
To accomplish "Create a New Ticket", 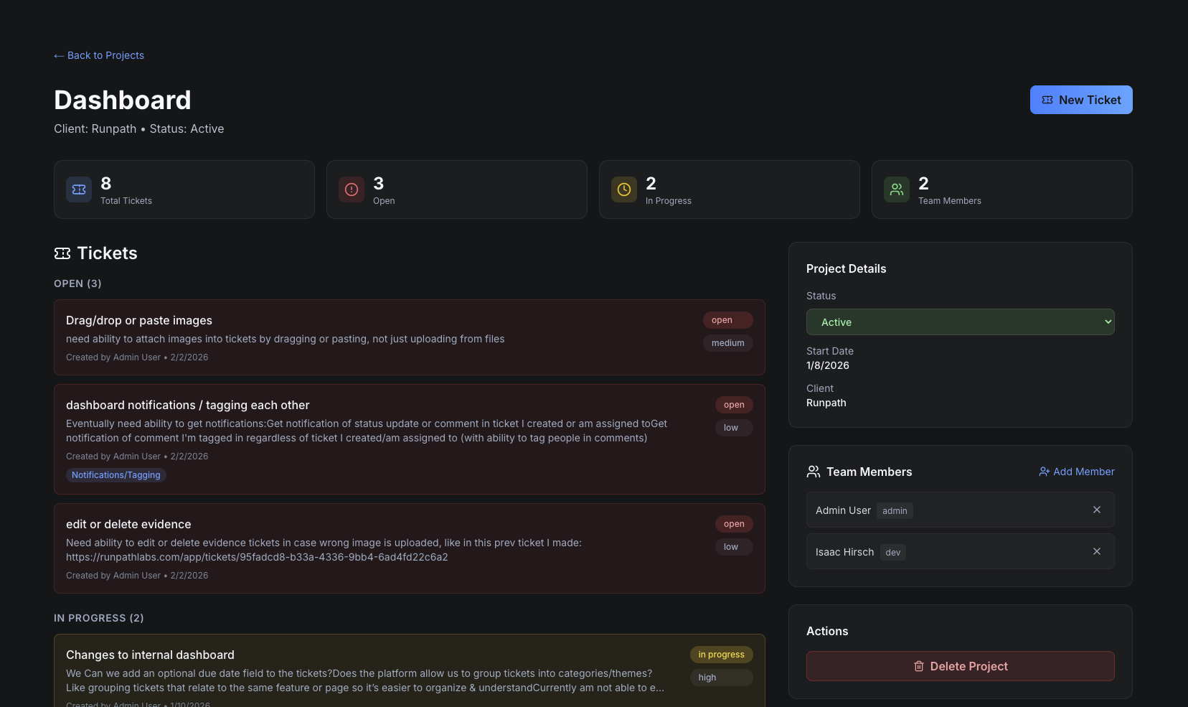I will [1081, 100].
